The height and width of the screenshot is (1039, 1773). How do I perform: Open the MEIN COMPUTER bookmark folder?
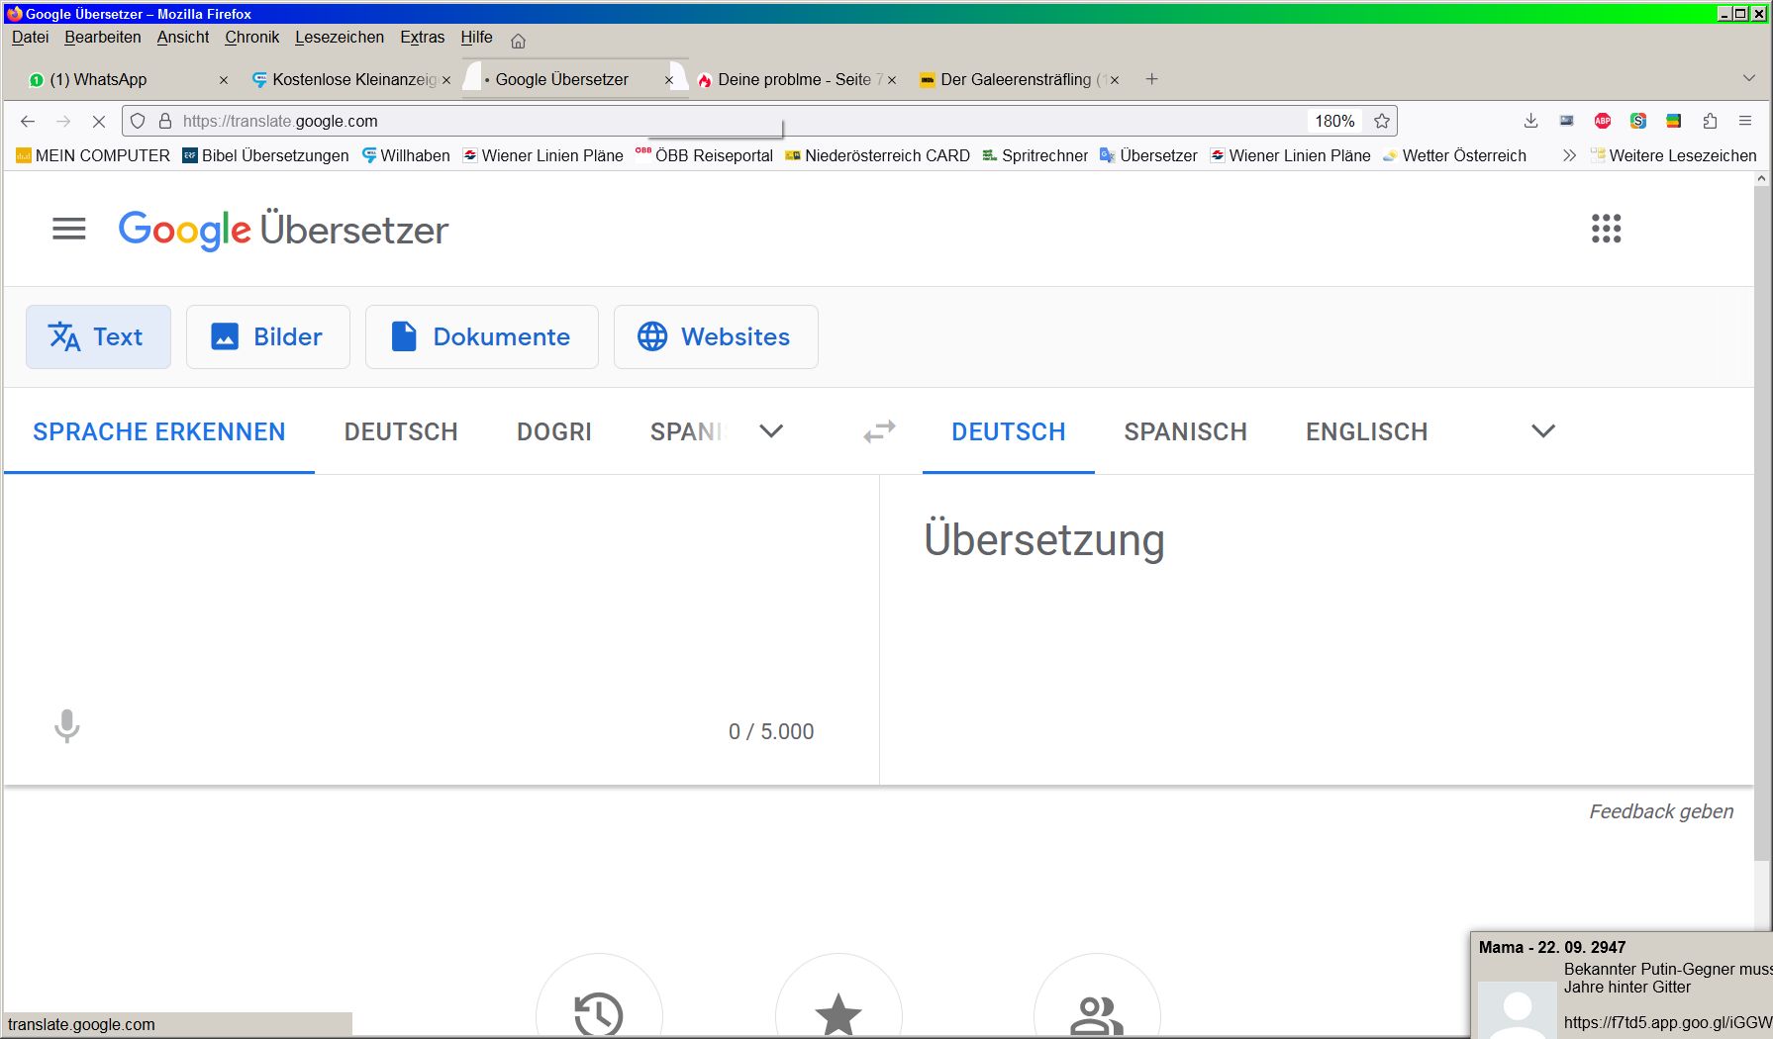click(x=93, y=155)
